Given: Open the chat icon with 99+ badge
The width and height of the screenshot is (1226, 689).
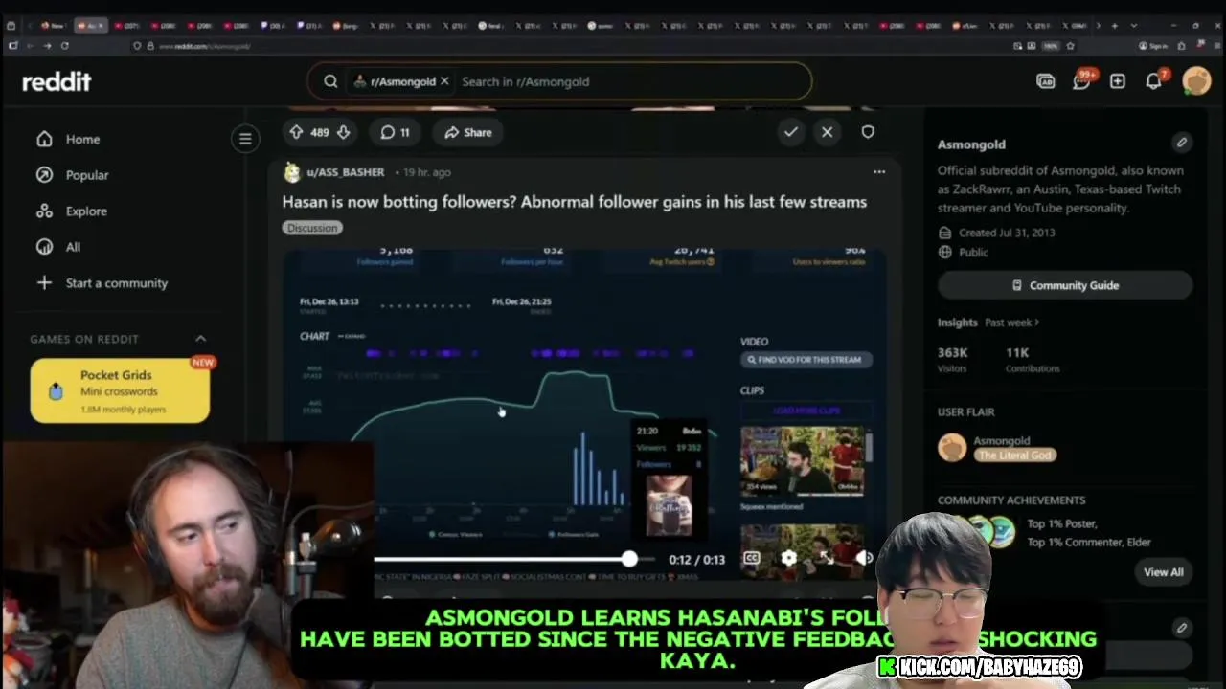Looking at the screenshot, I should click(1081, 81).
